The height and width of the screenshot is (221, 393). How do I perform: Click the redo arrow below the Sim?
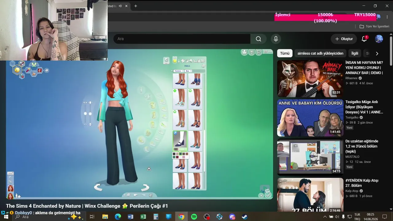pyautogui.click(x=143, y=195)
